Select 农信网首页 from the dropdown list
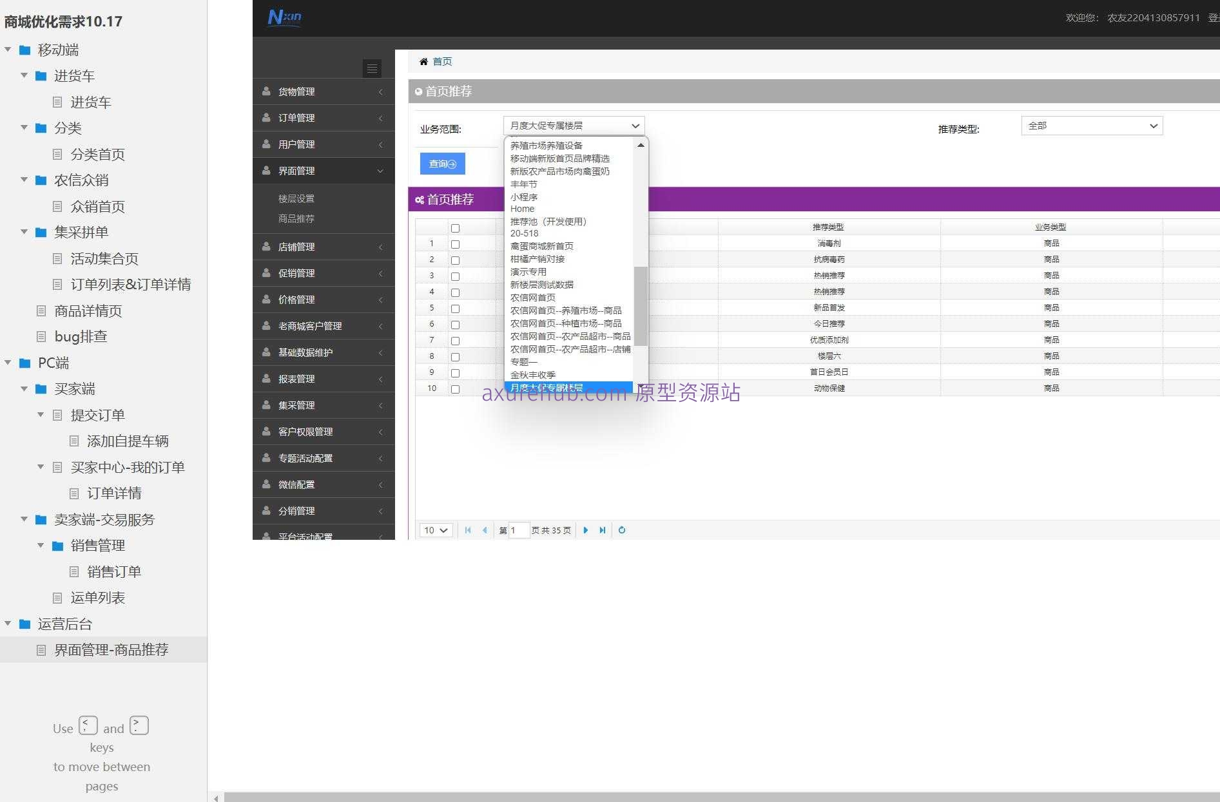Viewport: 1220px width, 802px height. [533, 298]
